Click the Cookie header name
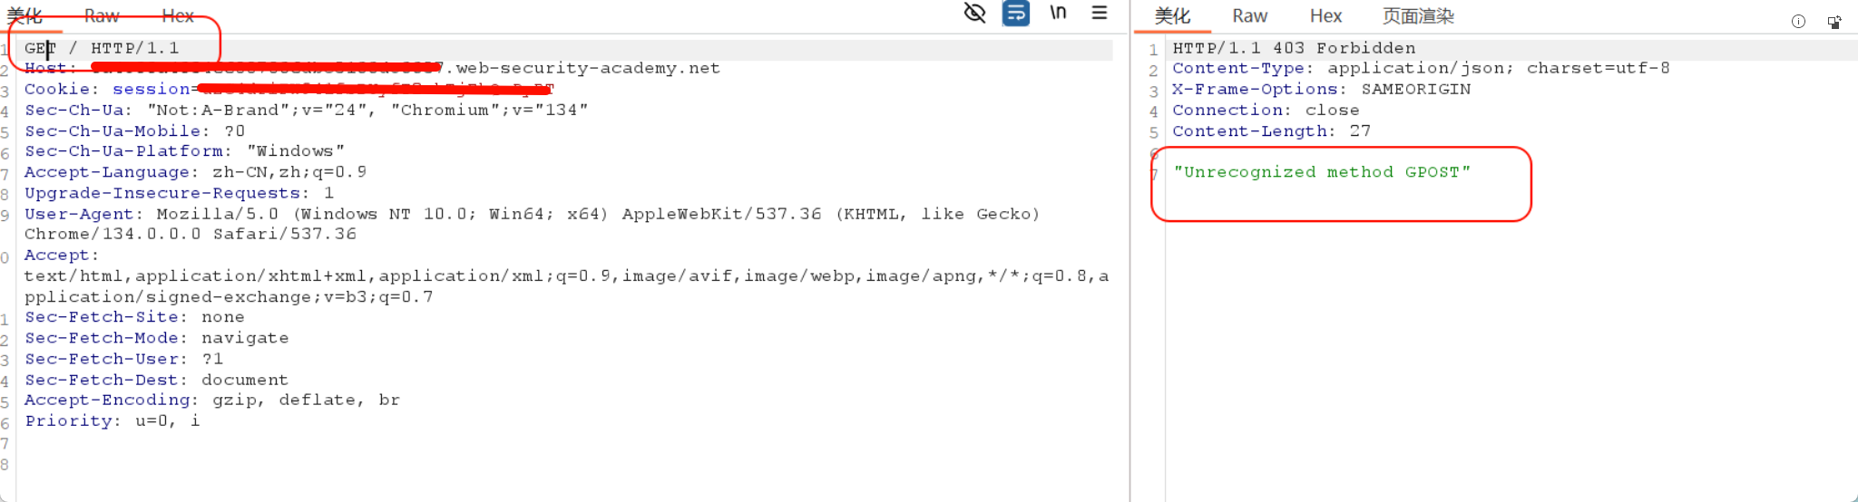The height and width of the screenshot is (502, 1858). pyautogui.click(x=56, y=90)
